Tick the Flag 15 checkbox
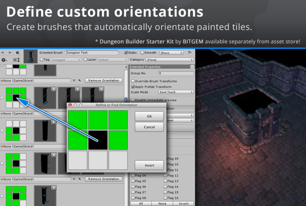 [x=165, y=192]
